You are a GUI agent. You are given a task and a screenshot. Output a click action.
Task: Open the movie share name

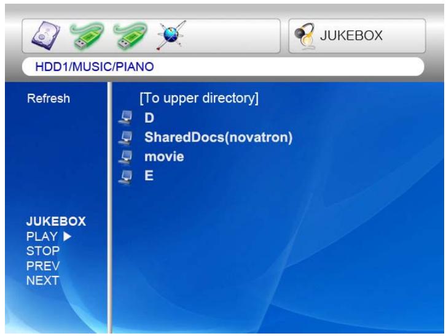(x=164, y=157)
